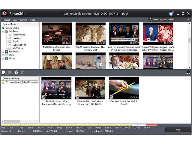Expand the Vimeo tree node
192x144 pixels.
3,58
